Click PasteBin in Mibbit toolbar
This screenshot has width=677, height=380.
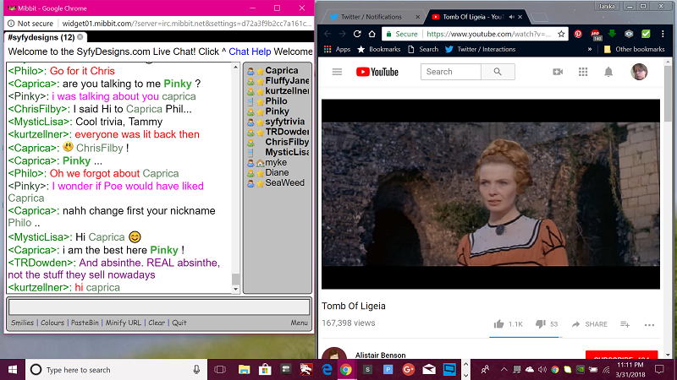coord(85,323)
